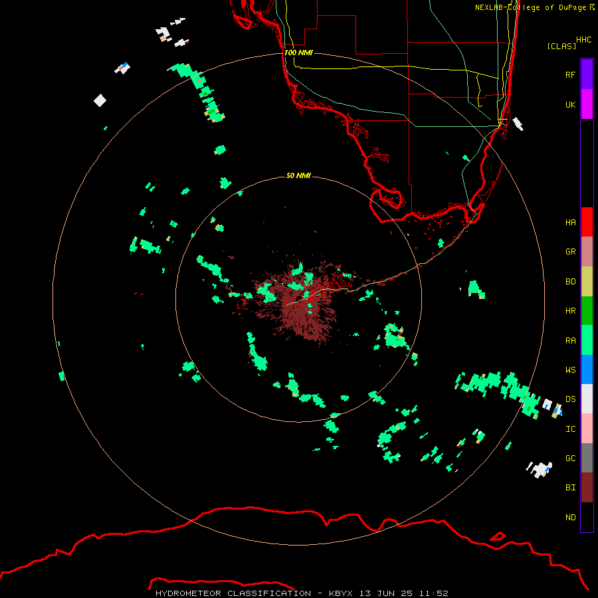
Task: Click the 'HA' legend label
Action: [x=570, y=222]
